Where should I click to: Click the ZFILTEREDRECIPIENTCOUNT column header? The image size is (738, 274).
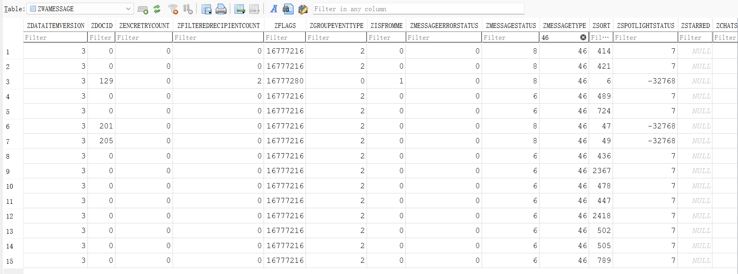(x=218, y=26)
